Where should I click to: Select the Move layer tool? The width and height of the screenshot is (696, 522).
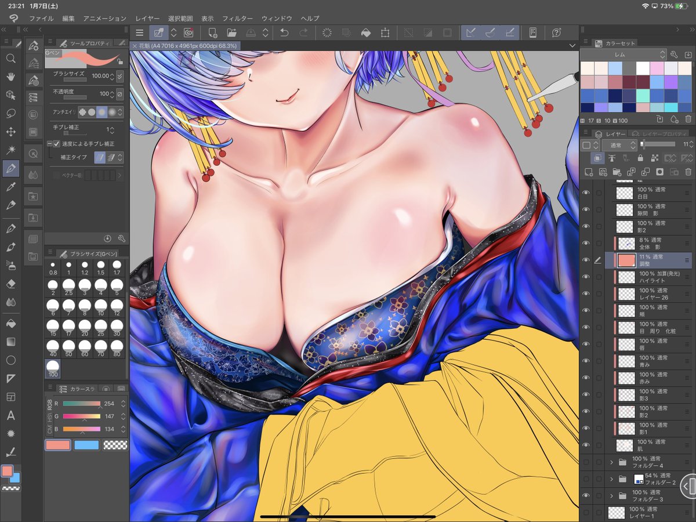pos(10,132)
